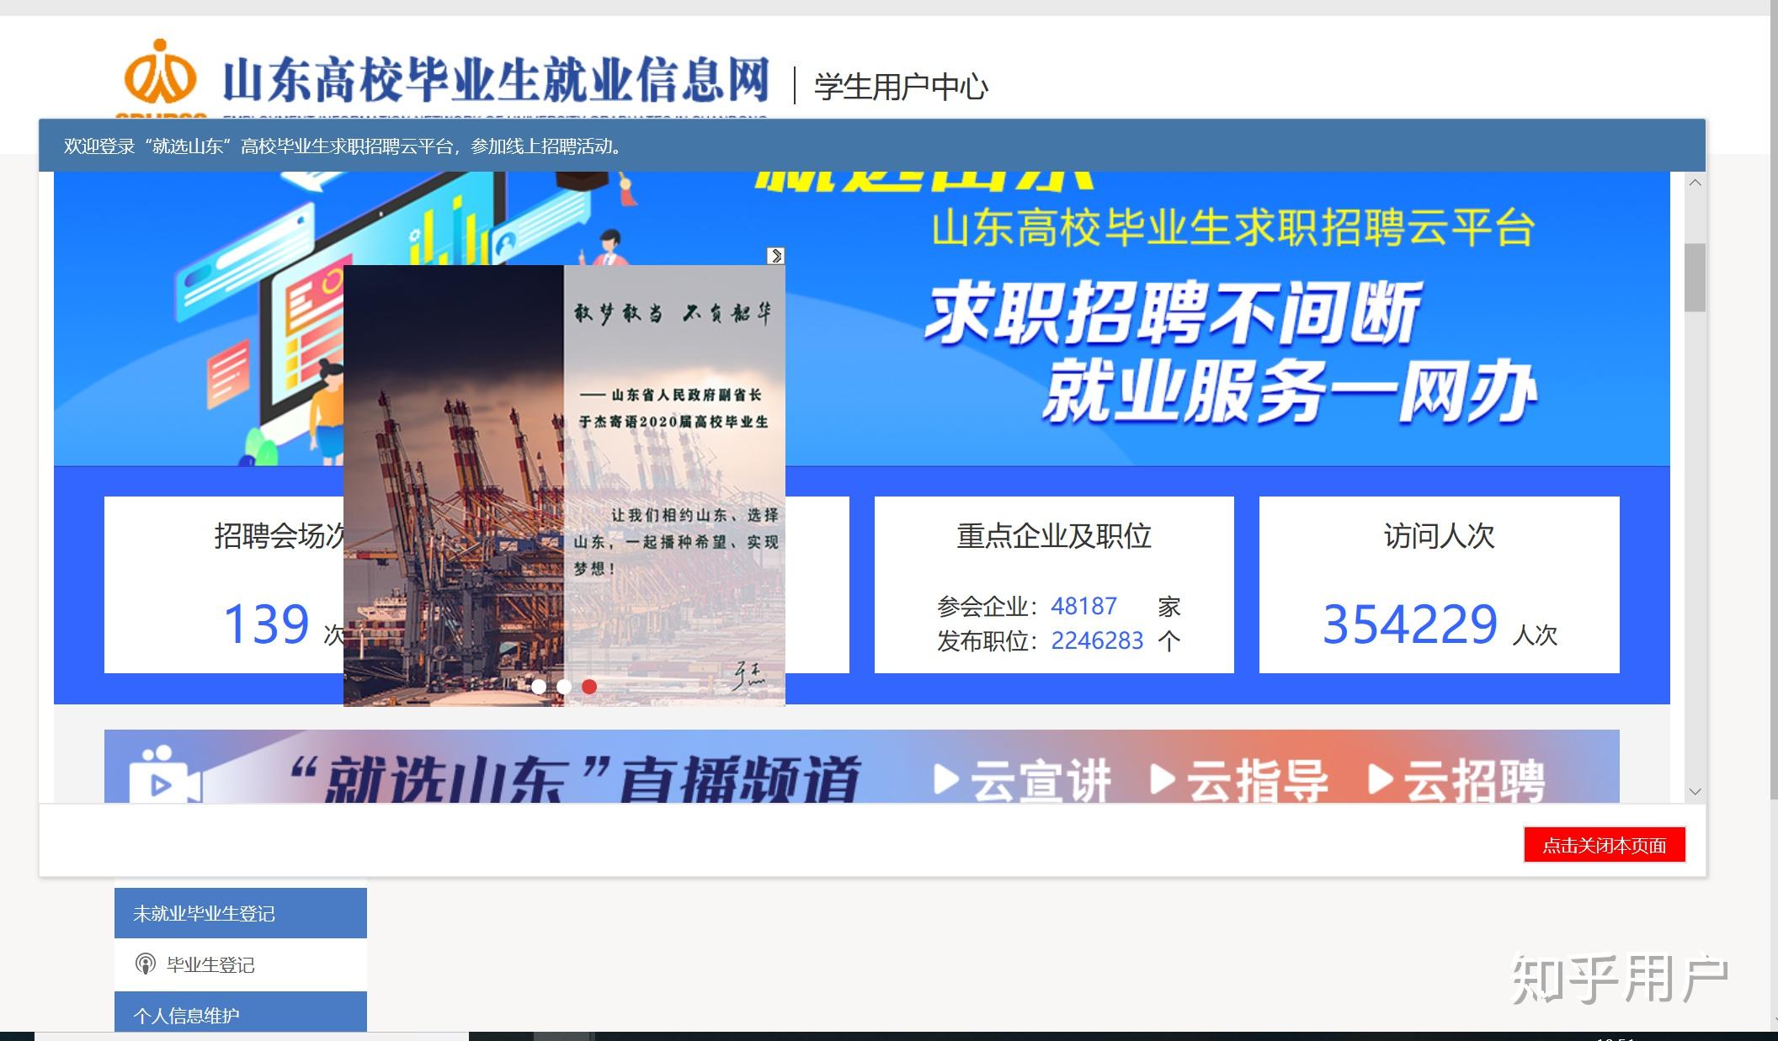This screenshot has height=1041, width=1778.
Task: Click the 48187 participating companies number
Action: pyautogui.click(x=1083, y=606)
